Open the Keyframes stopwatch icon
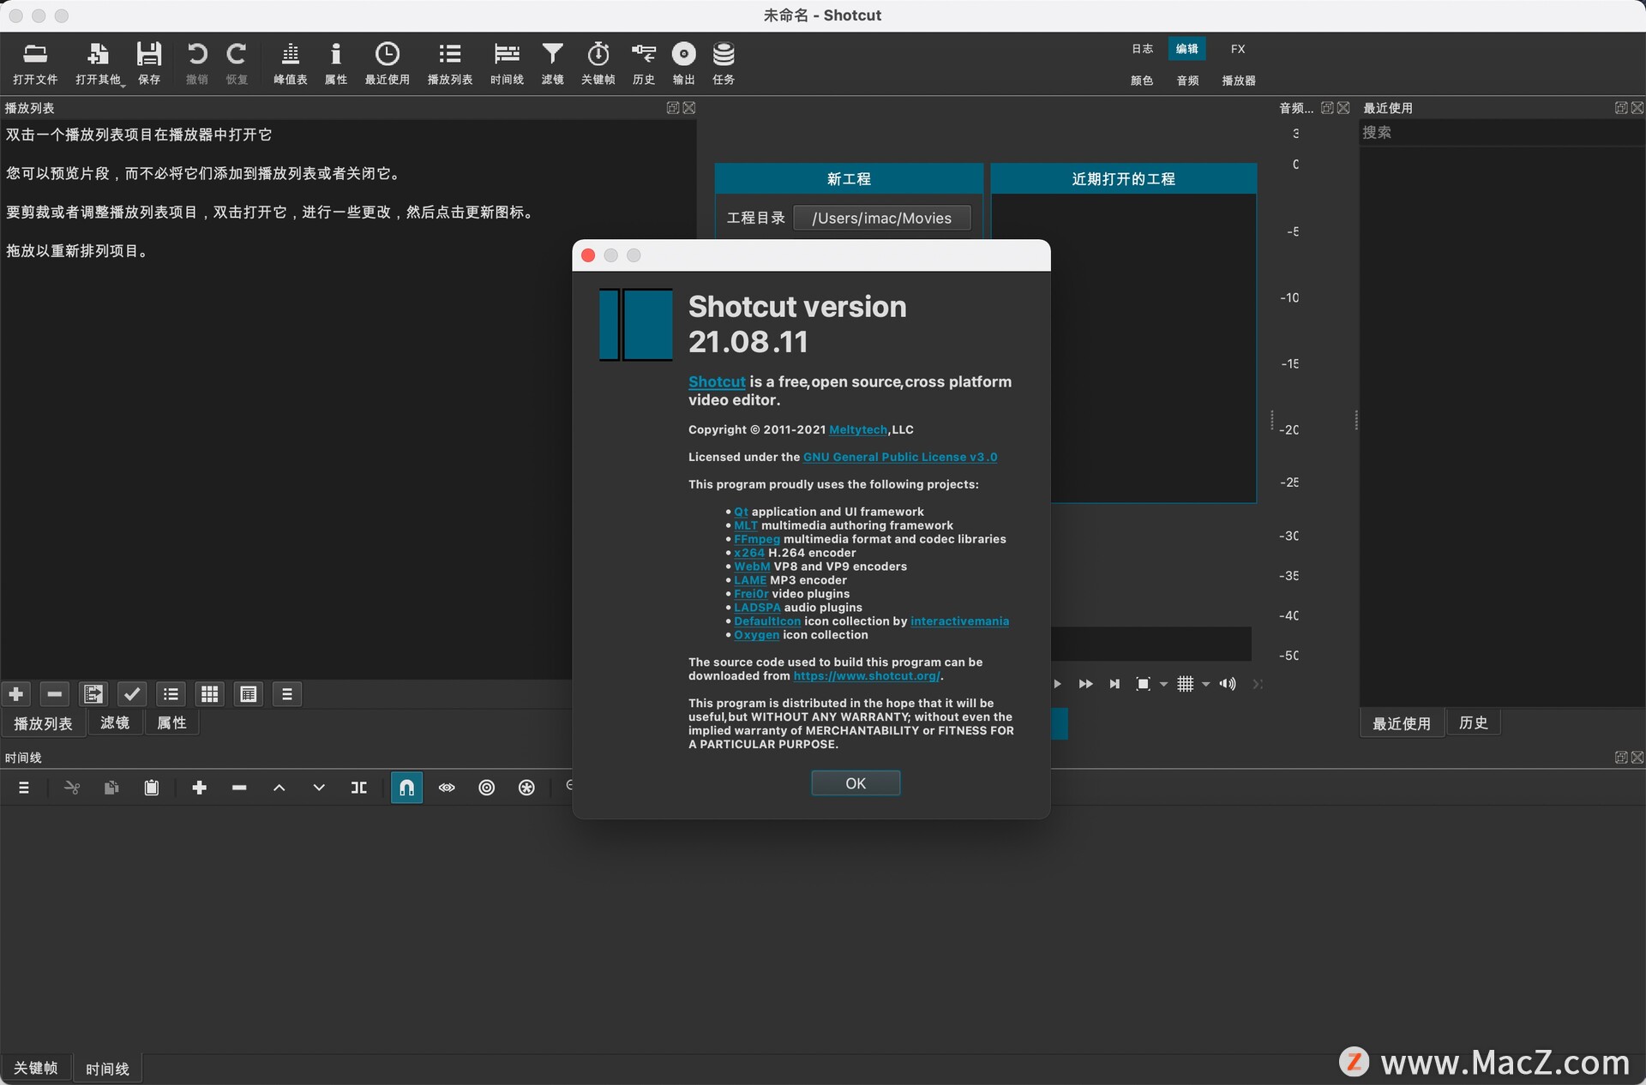Image resolution: width=1646 pixels, height=1085 pixels. pyautogui.click(x=598, y=63)
